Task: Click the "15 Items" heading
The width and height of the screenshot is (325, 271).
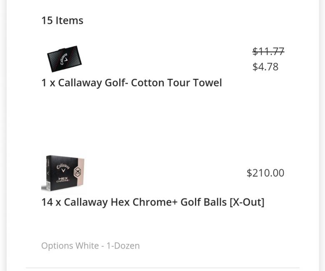Action: pos(62,20)
